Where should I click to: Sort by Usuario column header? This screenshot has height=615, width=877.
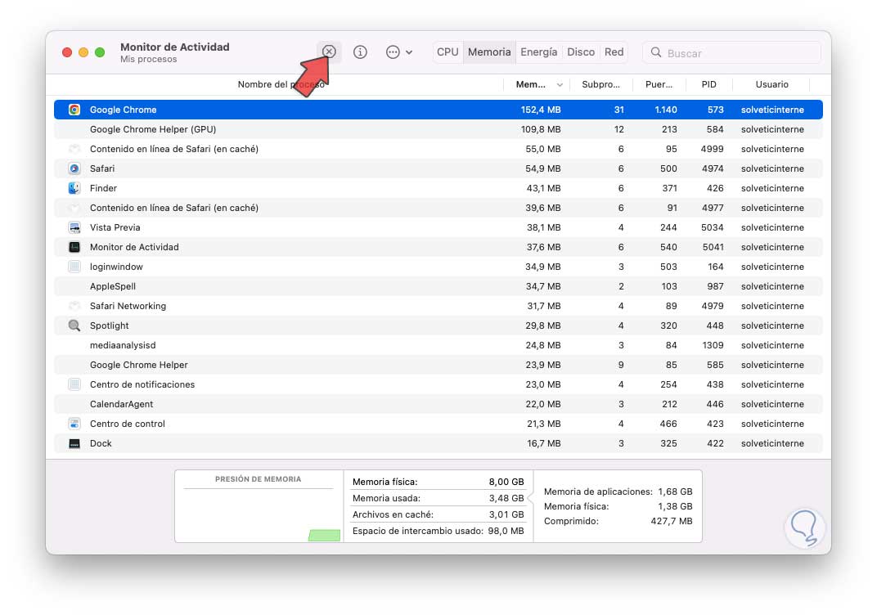[771, 84]
